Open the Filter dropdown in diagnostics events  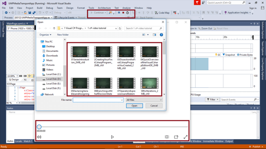[212, 100]
